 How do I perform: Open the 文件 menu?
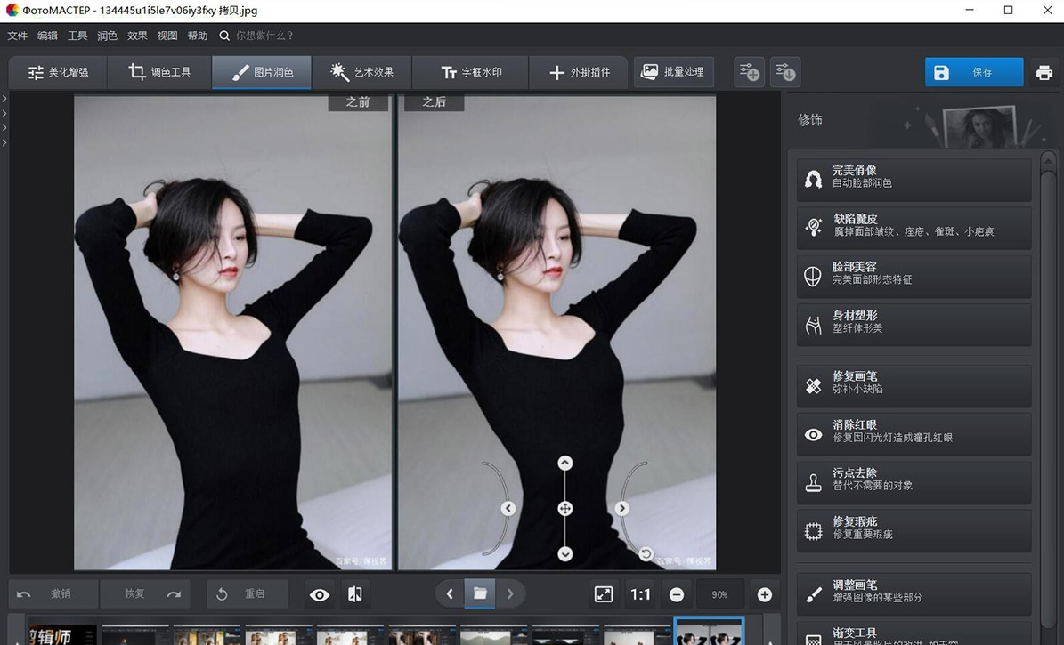point(17,36)
